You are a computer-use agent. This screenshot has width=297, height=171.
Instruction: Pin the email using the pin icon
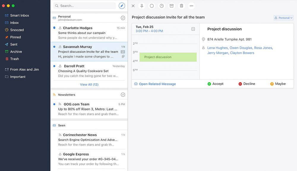[142, 6]
